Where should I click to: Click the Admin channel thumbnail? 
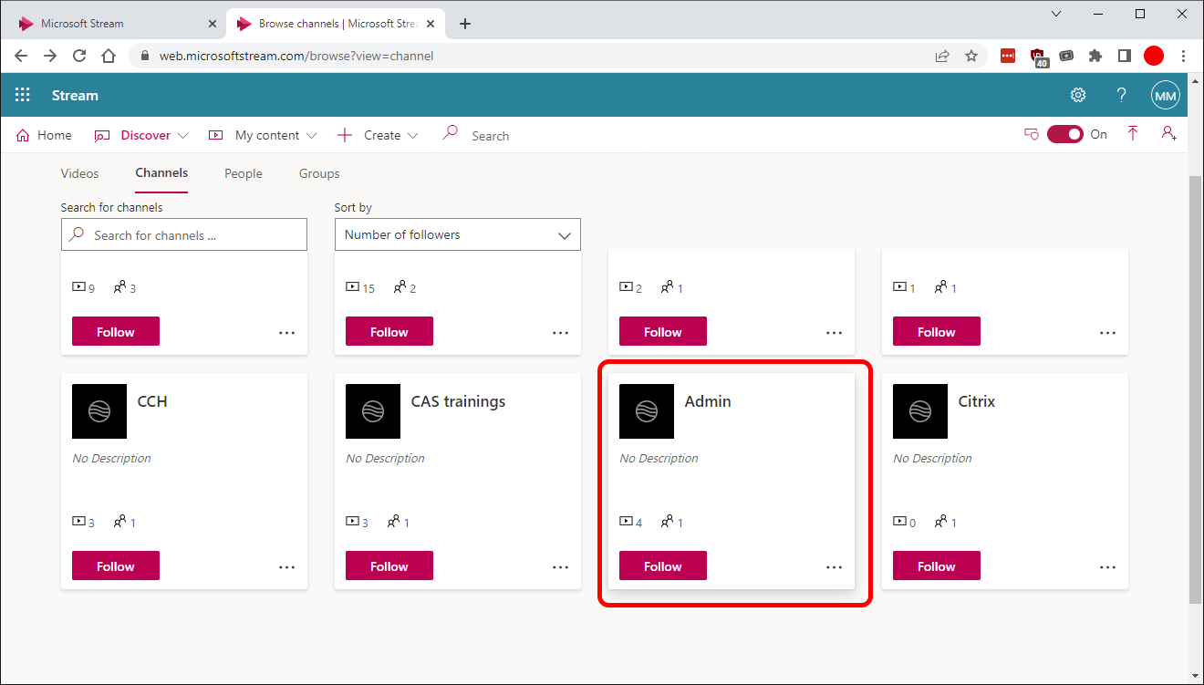coord(647,411)
